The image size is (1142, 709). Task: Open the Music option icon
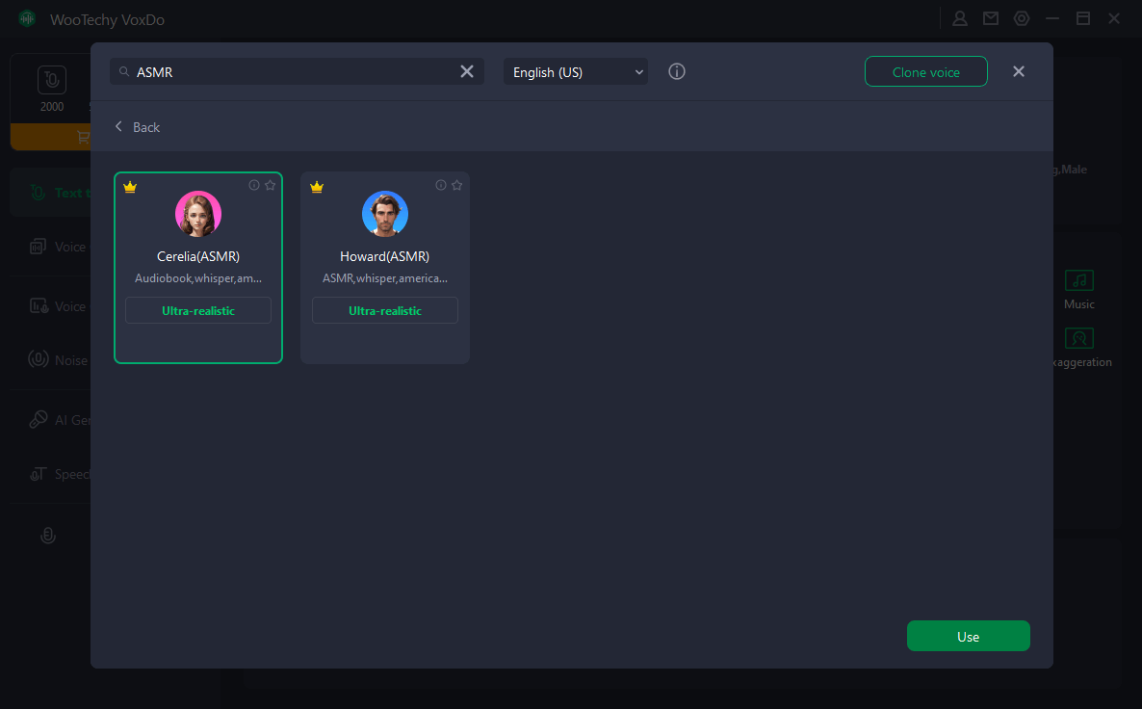coord(1078,279)
